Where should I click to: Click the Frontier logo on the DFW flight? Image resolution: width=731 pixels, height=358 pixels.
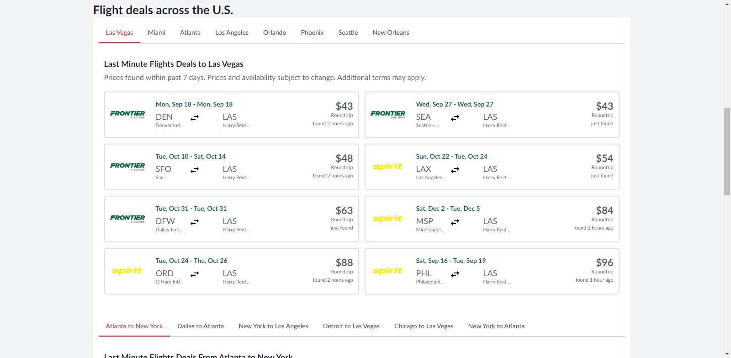pyautogui.click(x=127, y=218)
